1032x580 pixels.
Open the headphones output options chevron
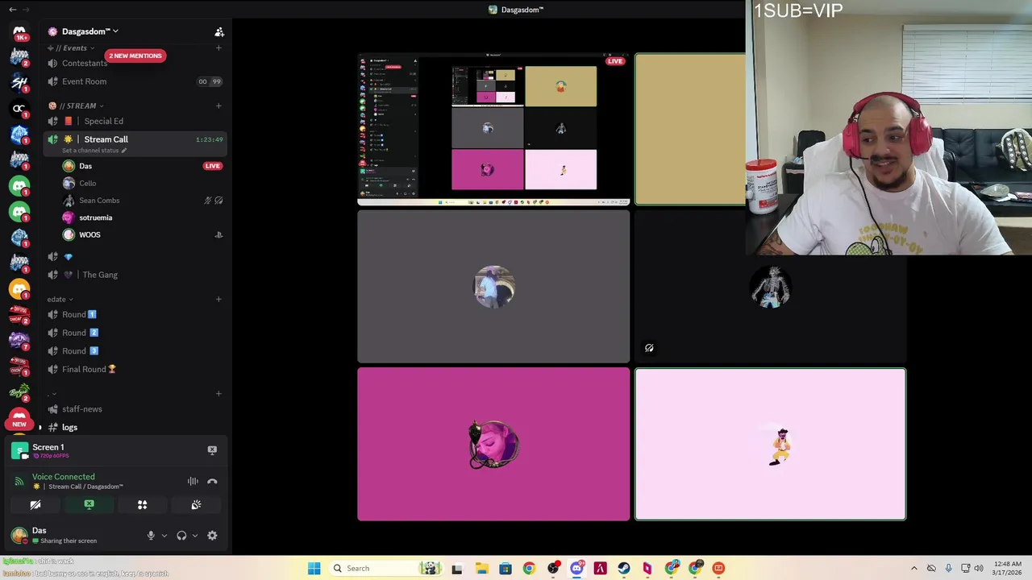pos(194,536)
